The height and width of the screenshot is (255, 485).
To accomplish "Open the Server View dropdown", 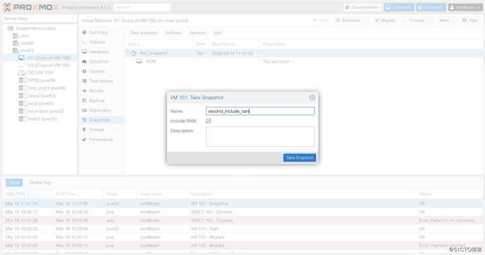I will click(39, 19).
